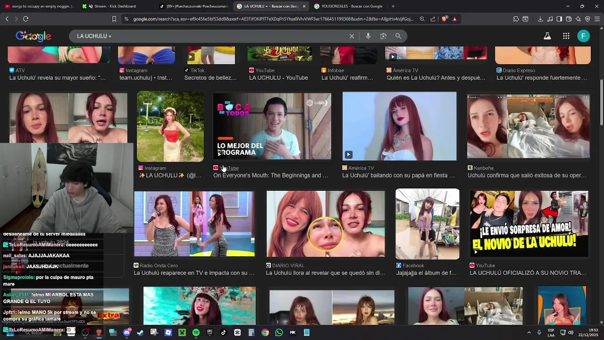Screen dimensions: 604x340
Task: Open 'La Uchulú responde fuertemente' link
Action: (542, 78)
